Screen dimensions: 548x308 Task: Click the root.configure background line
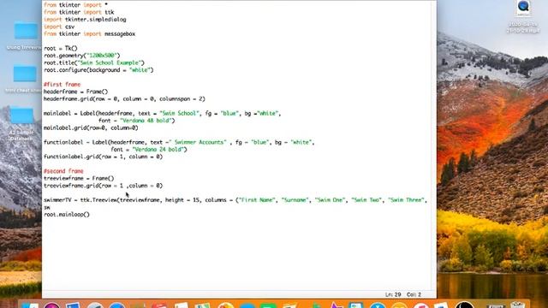pos(98,70)
